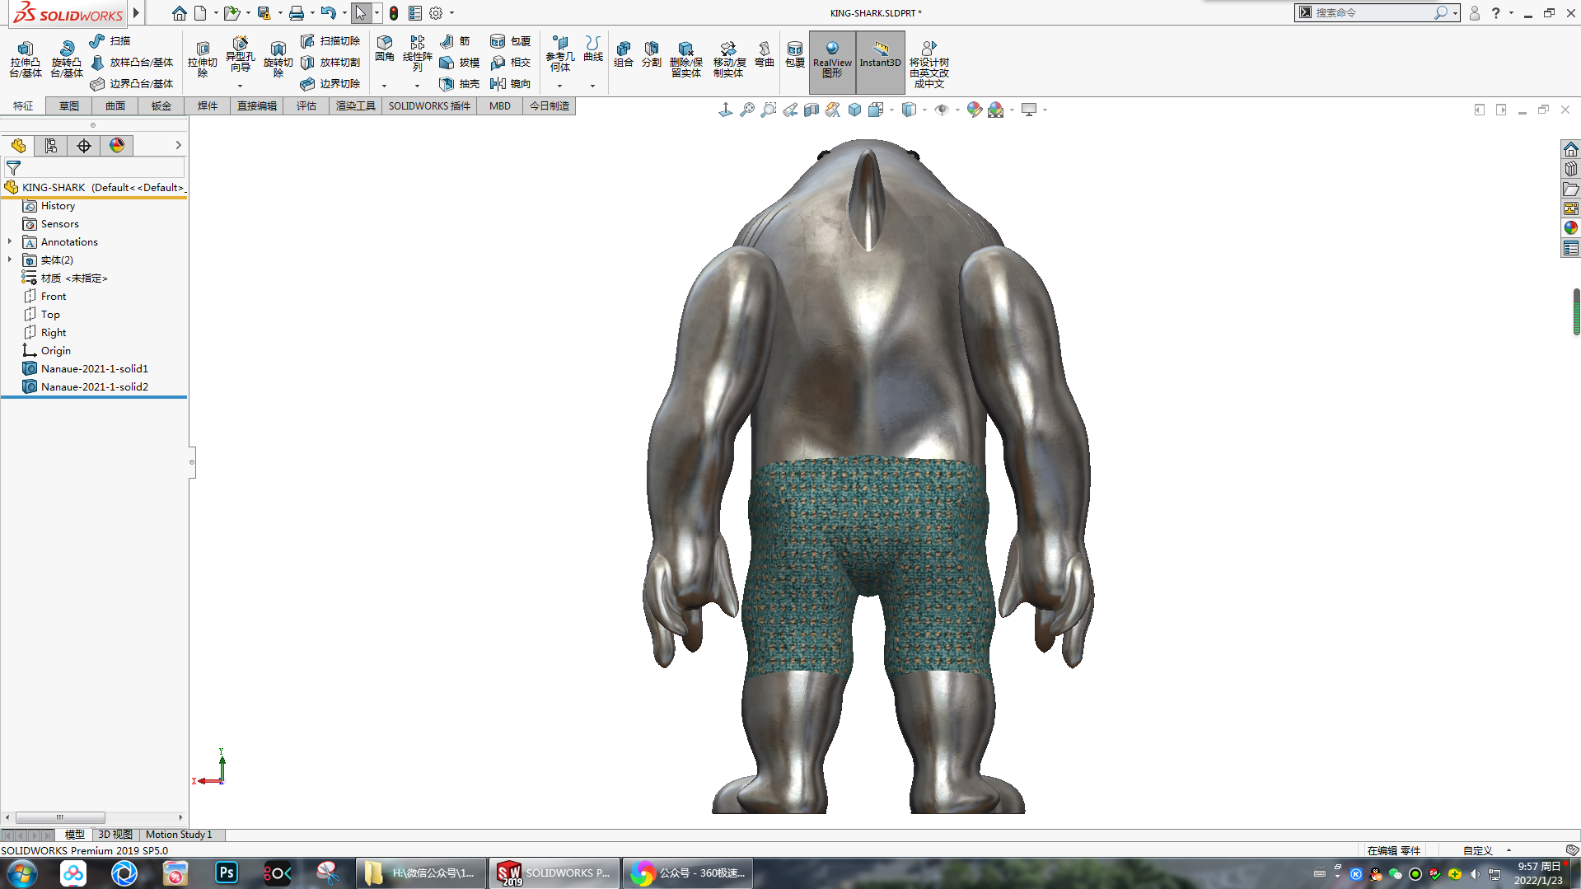Open 参考几何体 reference geometry tool
The image size is (1581, 889).
point(560,54)
